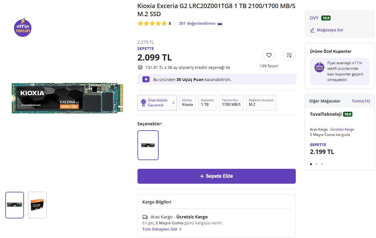The width and height of the screenshot is (376, 238).
Task: Click the star icon in UçUç Puan banner
Action: 146,79
